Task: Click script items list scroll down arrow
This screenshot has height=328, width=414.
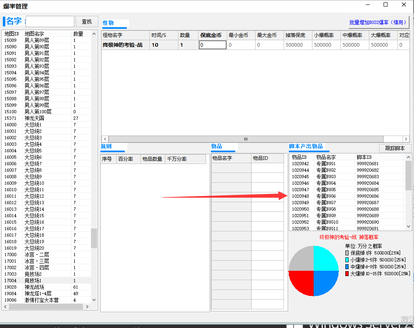Action: (x=408, y=227)
